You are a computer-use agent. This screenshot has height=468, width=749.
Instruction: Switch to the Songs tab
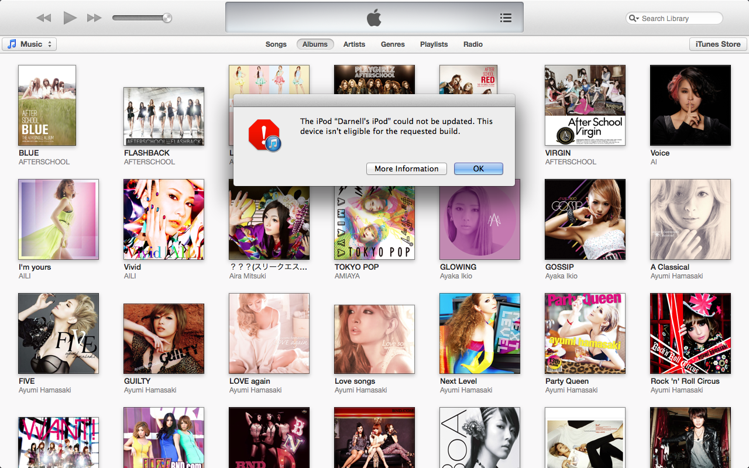[276, 44]
